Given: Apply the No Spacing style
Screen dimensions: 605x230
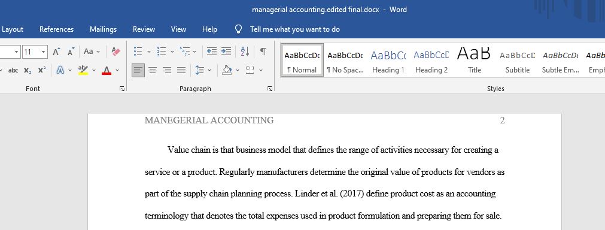Looking at the screenshot, I should 345,60.
